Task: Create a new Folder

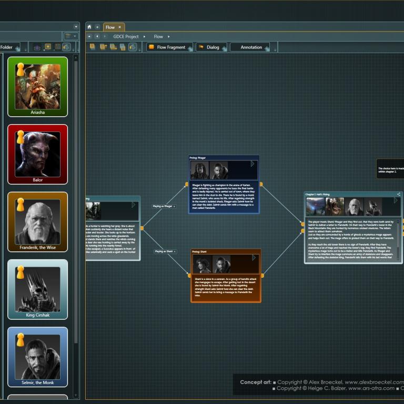Action: point(10,47)
